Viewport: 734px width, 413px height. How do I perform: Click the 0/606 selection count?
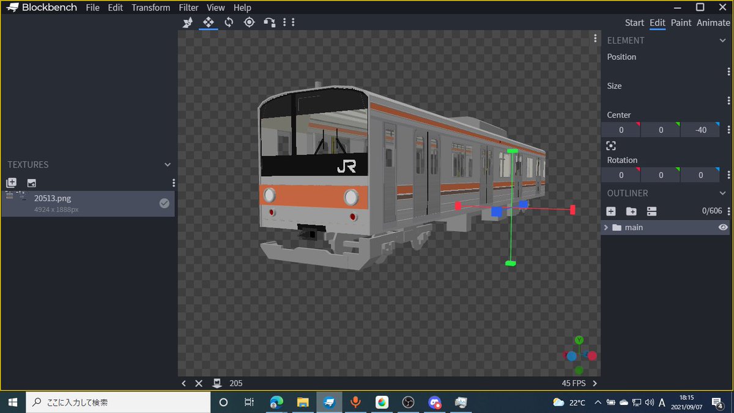pyautogui.click(x=712, y=211)
